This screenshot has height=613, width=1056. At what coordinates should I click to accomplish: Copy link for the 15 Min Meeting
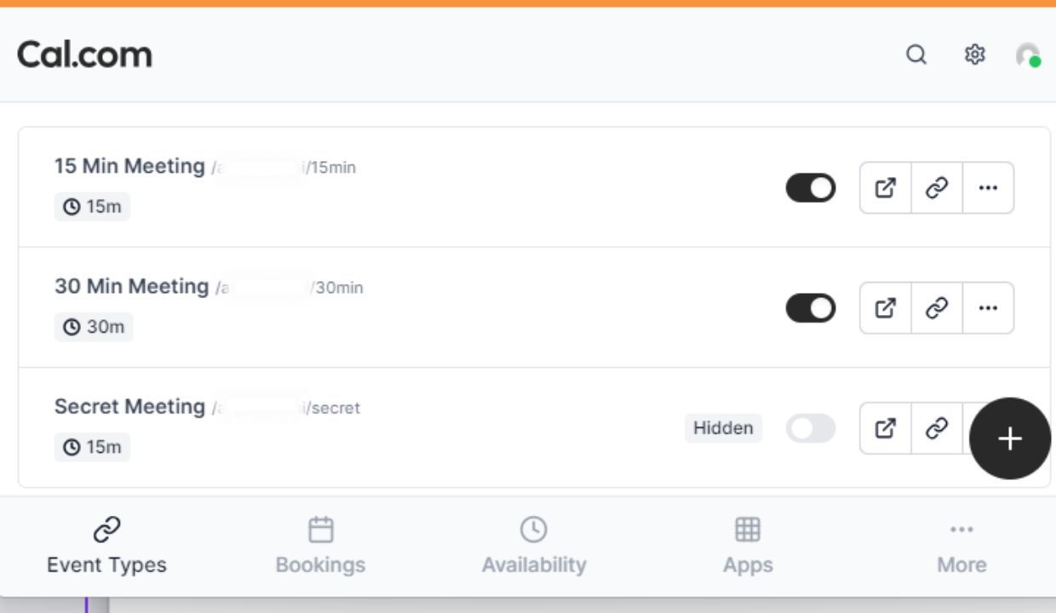click(x=937, y=188)
